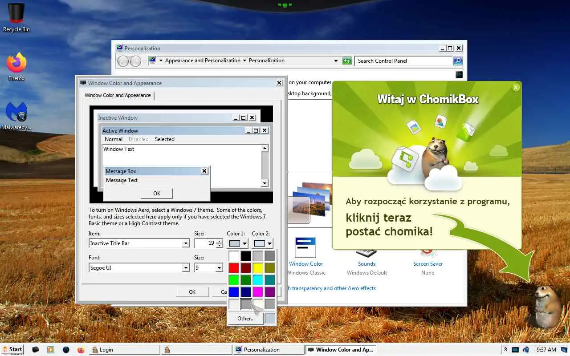
Task: Open the Screen Saver link
Action: [x=427, y=264]
